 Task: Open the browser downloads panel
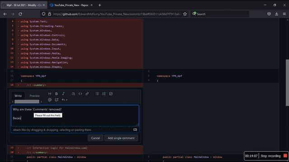tap(276, 14)
